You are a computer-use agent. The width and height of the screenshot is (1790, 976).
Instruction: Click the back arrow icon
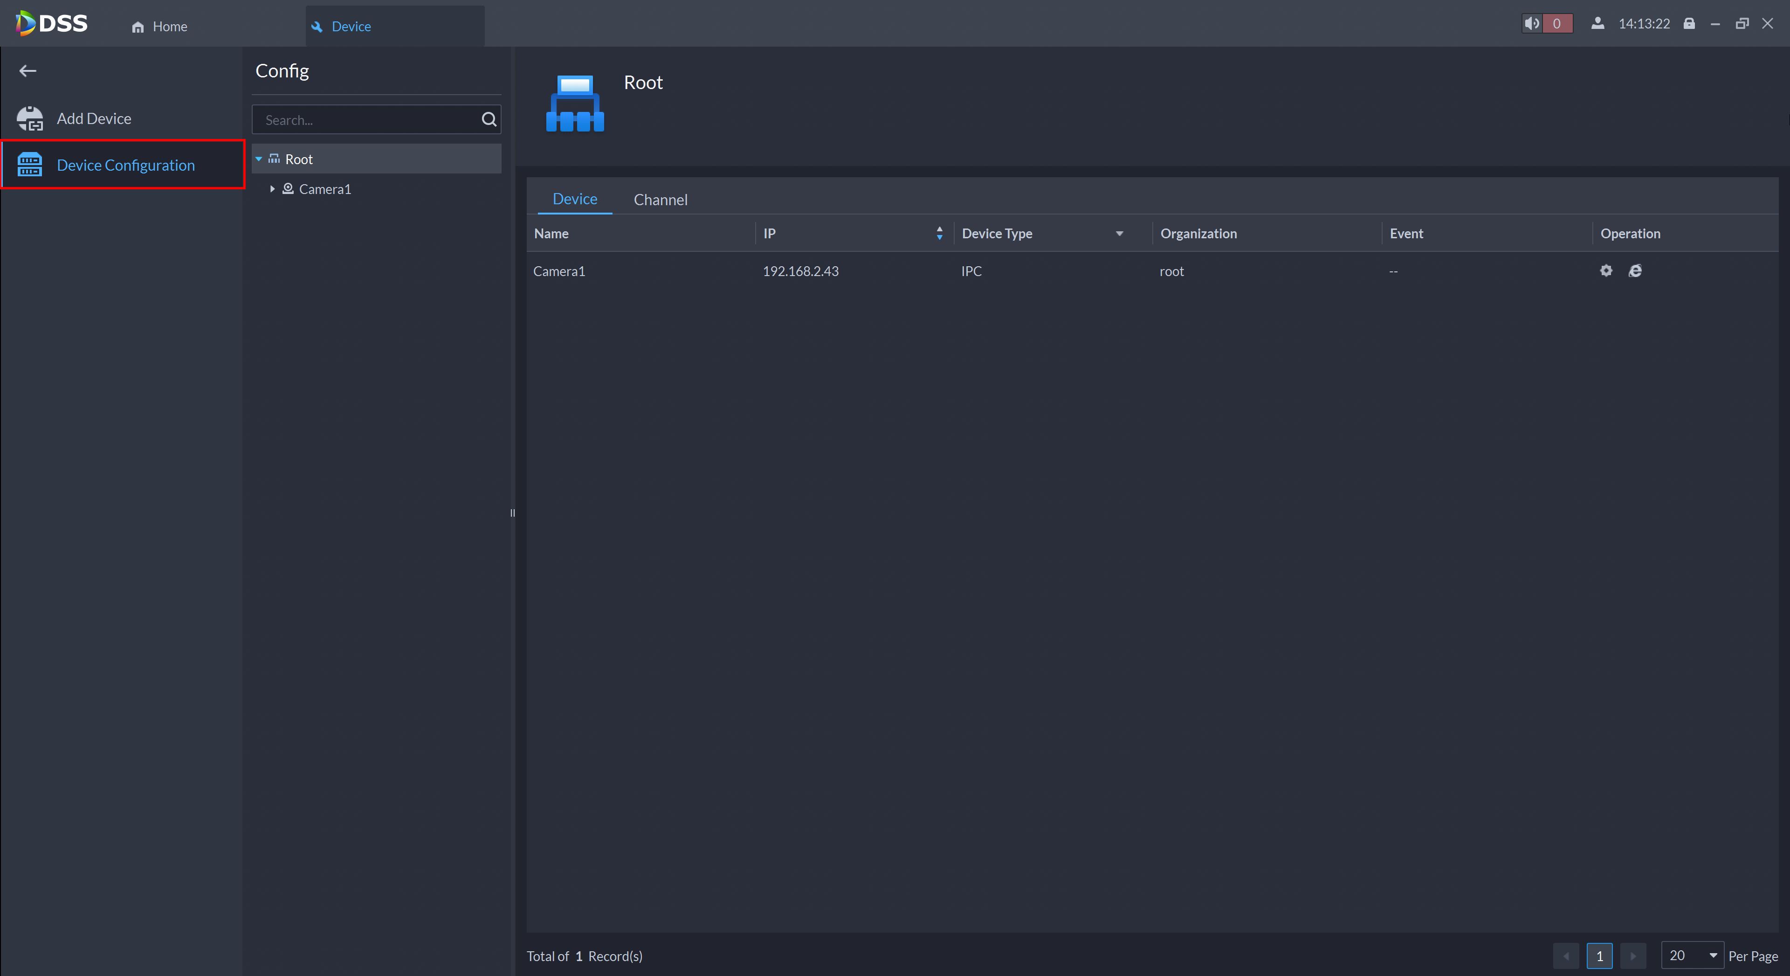coord(28,71)
